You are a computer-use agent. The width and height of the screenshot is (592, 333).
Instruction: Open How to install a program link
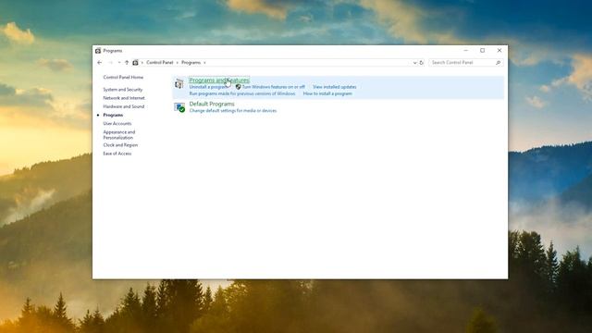click(x=327, y=93)
